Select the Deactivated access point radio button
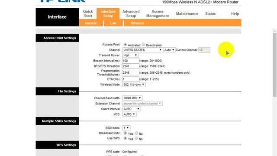277x156 pixels. (143, 45)
